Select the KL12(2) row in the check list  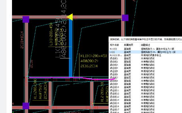(145, 49)
